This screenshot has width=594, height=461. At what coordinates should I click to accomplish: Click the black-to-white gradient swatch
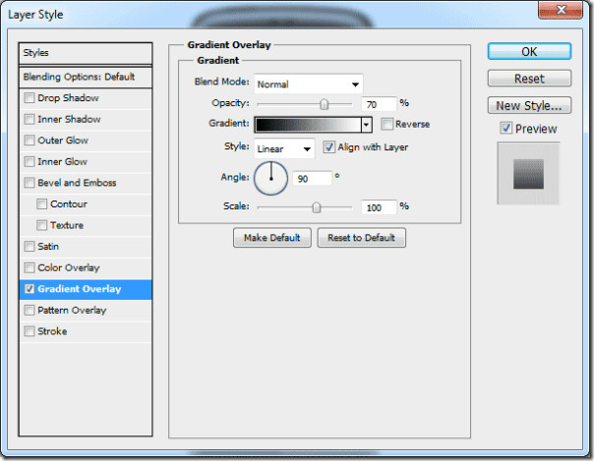(309, 125)
